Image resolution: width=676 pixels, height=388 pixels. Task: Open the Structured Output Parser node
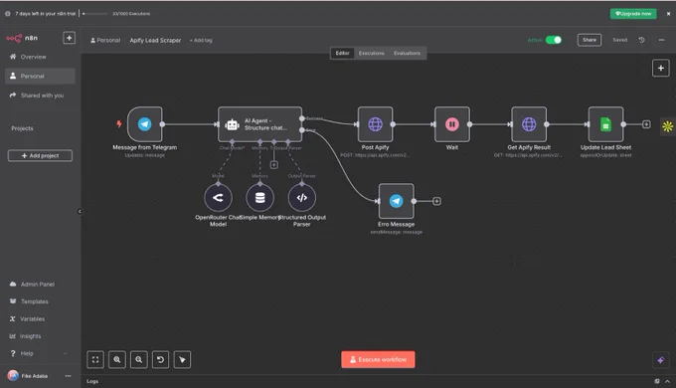(302, 198)
